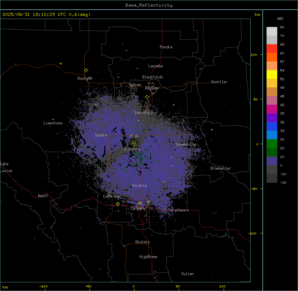Click the km unit label at top right

tap(257, 15)
